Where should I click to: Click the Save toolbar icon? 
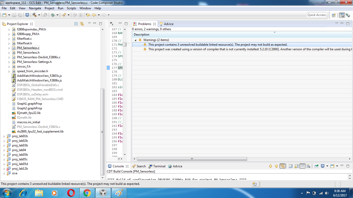click(14, 15)
